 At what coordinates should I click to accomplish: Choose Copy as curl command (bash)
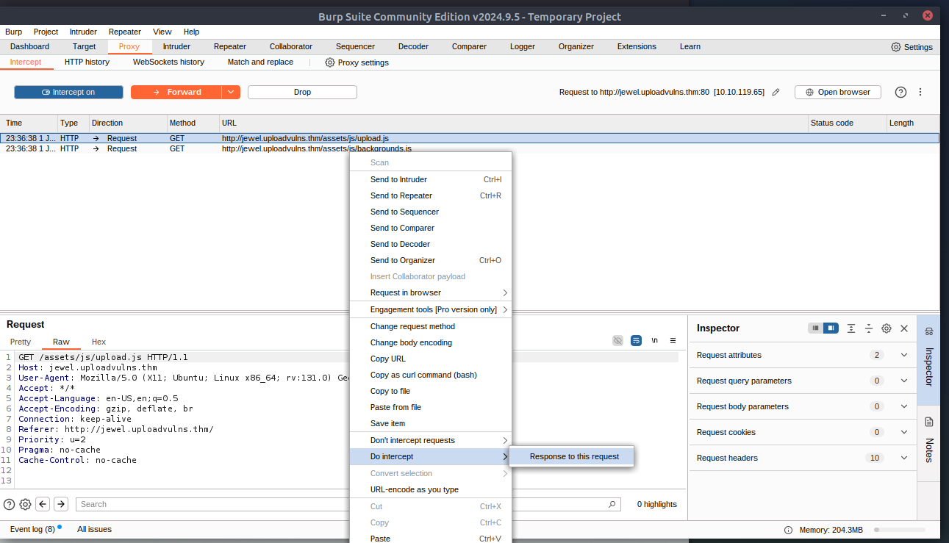tap(430, 375)
